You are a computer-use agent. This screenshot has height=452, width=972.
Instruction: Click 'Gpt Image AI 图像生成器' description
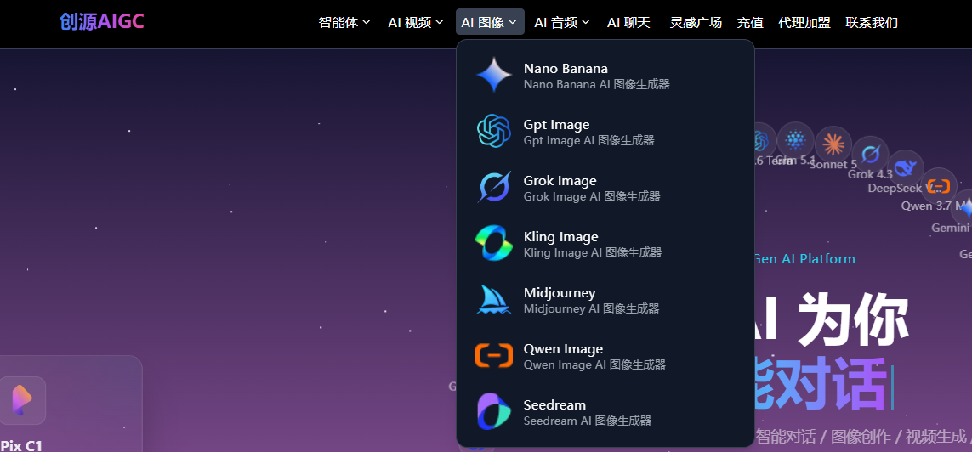click(x=589, y=140)
